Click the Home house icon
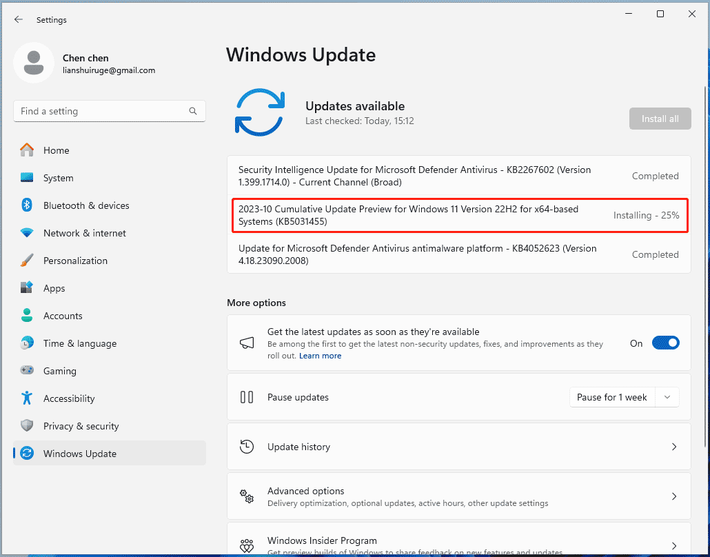This screenshot has width=710, height=557. coord(27,150)
